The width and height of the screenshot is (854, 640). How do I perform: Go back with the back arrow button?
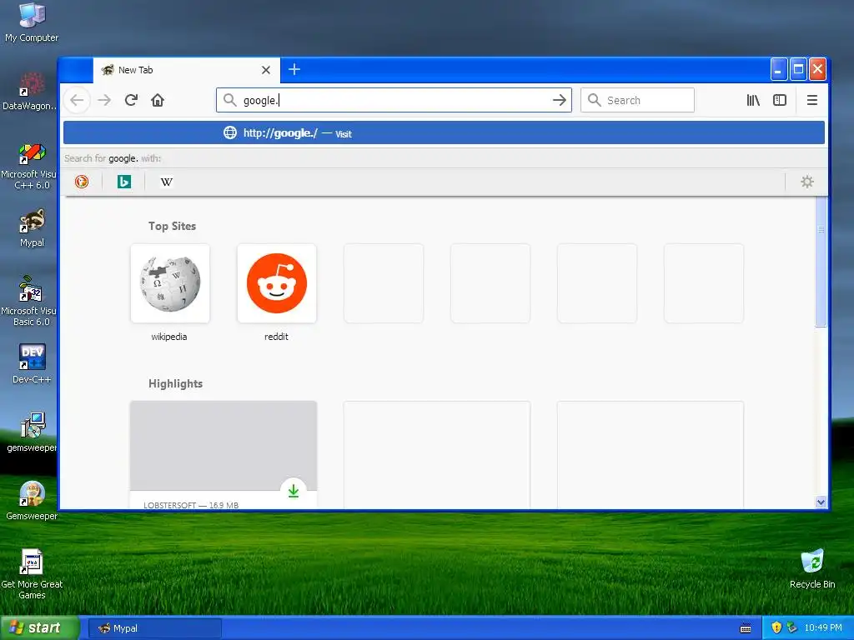77,100
